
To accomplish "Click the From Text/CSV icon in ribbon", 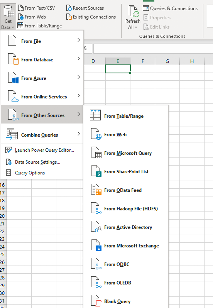I will [21, 8].
